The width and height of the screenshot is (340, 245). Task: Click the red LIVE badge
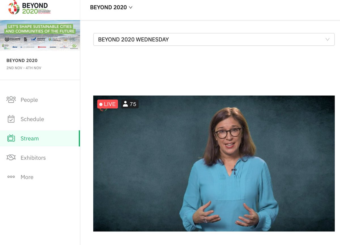107,104
